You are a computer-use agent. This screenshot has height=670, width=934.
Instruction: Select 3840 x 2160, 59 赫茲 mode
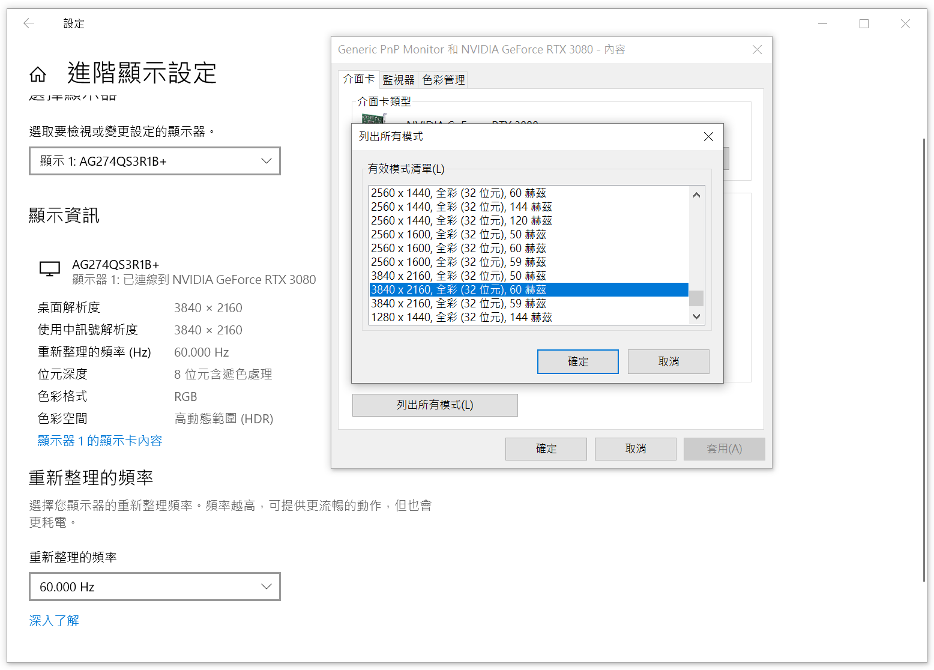point(529,303)
